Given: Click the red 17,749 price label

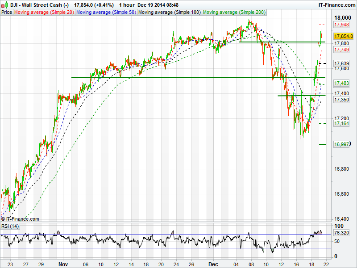Looking at the screenshot, I should (x=341, y=50).
